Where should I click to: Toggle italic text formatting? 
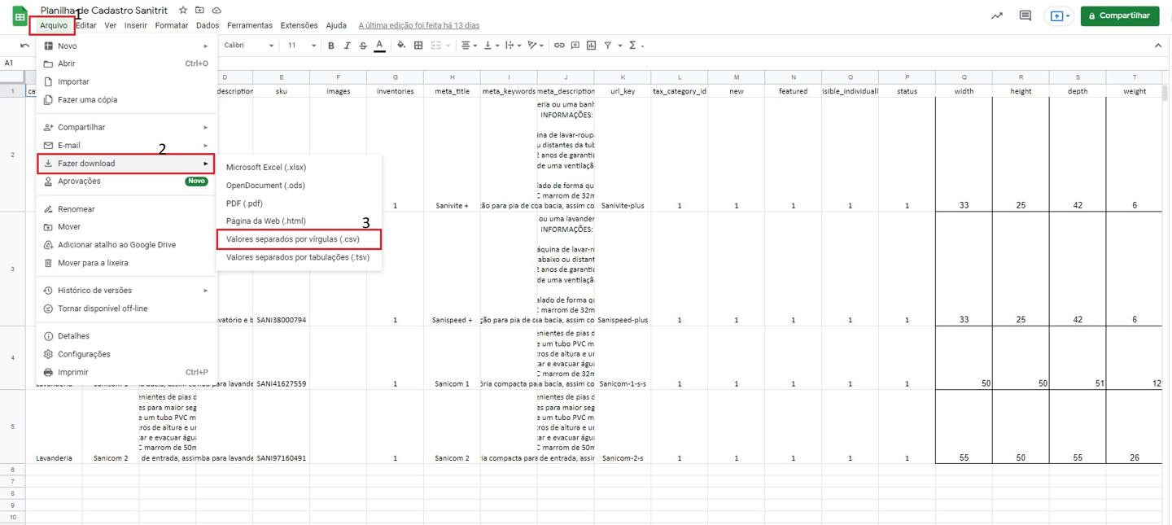[347, 46]
